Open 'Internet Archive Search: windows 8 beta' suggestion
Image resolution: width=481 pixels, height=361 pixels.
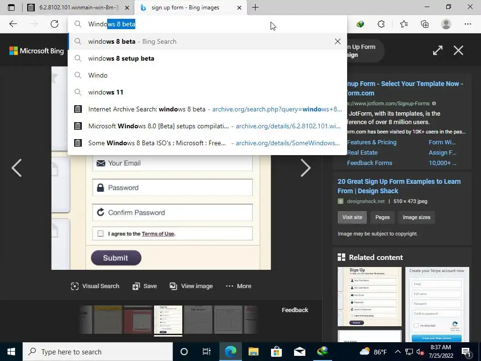(207, 109)
